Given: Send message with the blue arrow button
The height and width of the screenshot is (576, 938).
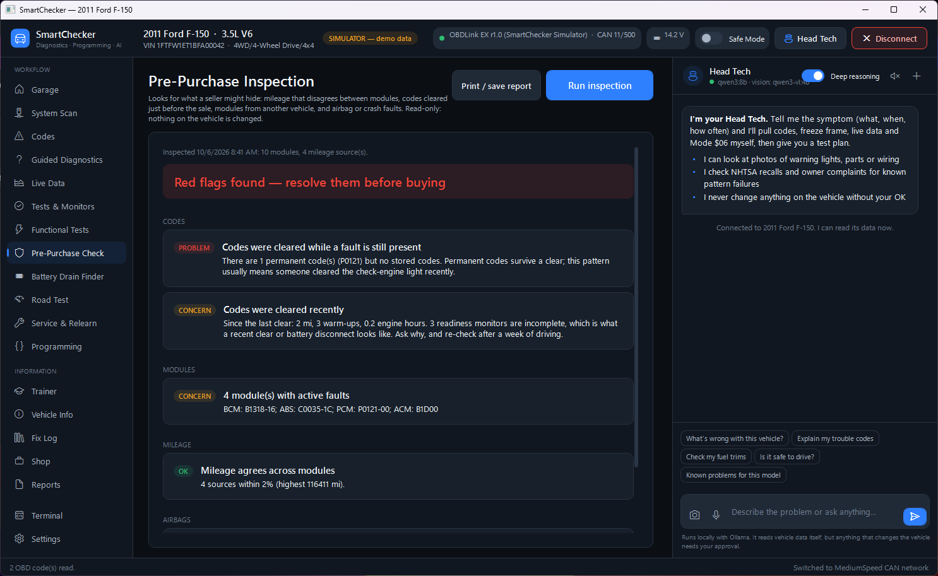Looking at the screenshot, I should coord(915,516).
